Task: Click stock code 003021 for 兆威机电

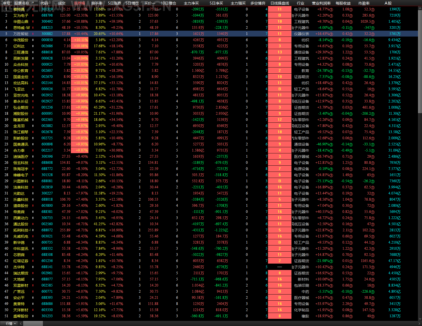Action: pyautogui.click(x=47, y=236)
